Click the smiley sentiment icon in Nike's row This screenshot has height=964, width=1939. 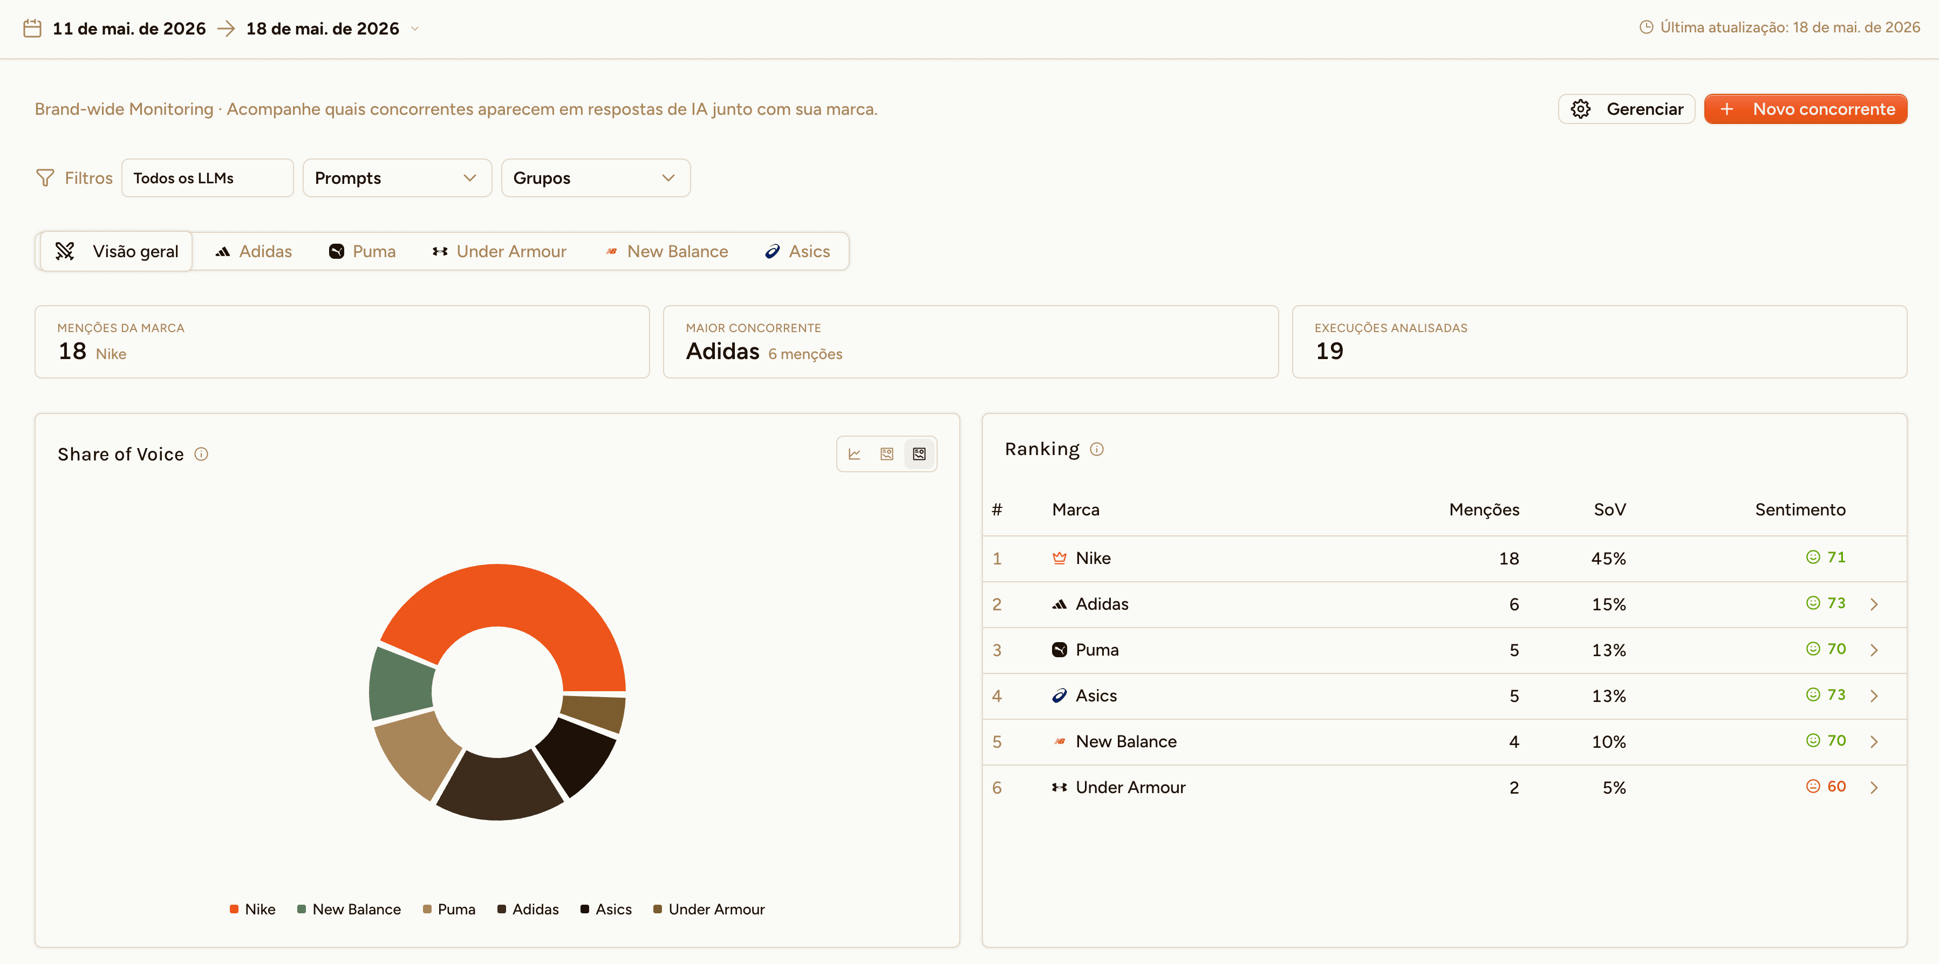tap(1813, 557)
